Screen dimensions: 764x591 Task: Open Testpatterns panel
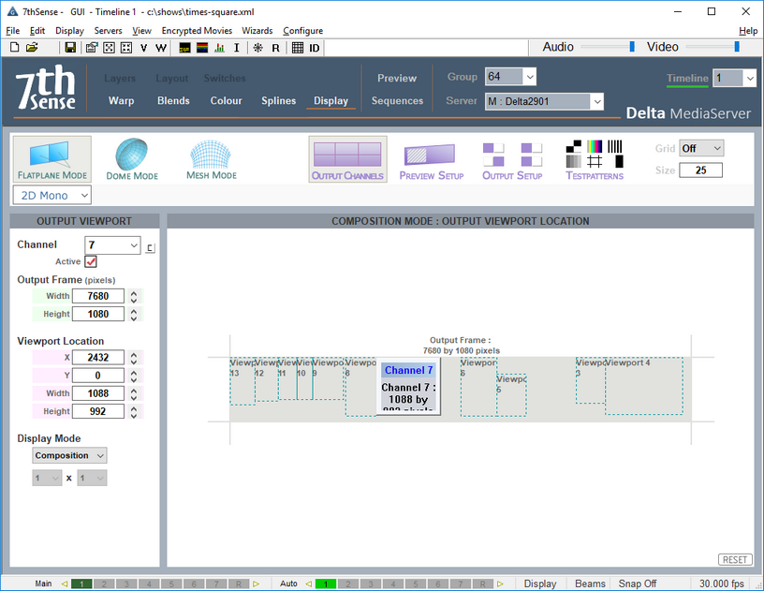(595, 161)
